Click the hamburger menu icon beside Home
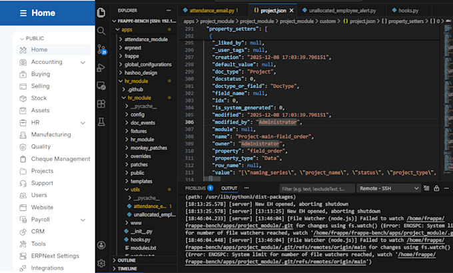This screenshot has height=273, width=453. [x=23, y=13]
